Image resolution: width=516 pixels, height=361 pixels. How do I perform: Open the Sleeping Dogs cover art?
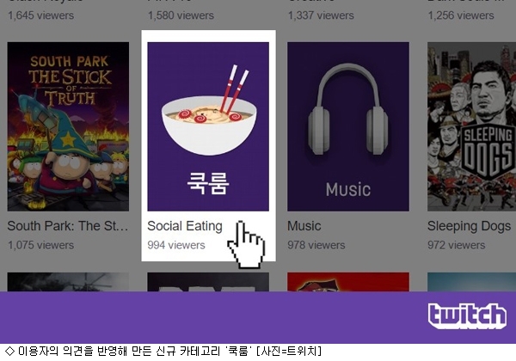(471, 126)
